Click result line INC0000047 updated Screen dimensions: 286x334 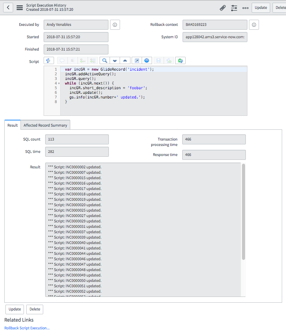(x=75, y=264)
